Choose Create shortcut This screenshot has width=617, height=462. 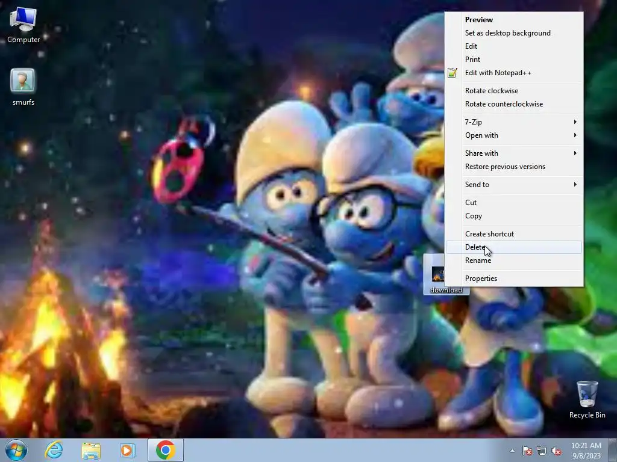click(x=514, y=234)
